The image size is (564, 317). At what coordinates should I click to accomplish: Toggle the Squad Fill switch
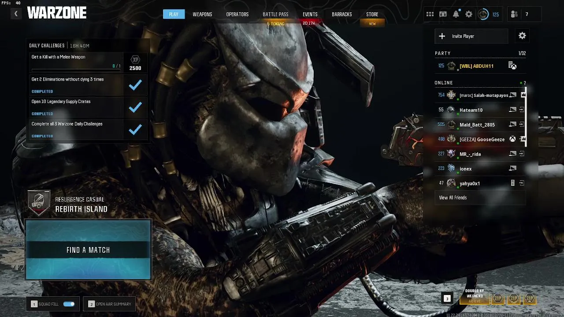[x=69, y=304]
